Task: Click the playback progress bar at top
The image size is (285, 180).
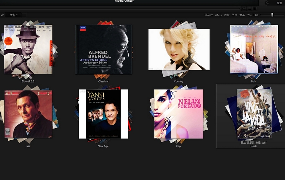Action: [120, 8]
